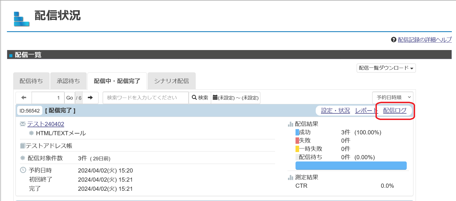
Task: Click the blue 成功 color swatch
Action: [x=297, y=132]
